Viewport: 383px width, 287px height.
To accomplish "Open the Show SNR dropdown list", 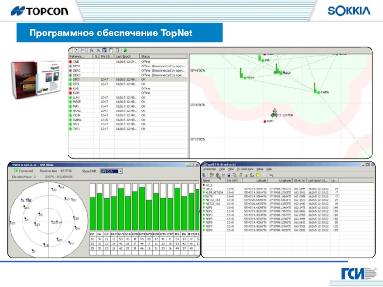I will tap(121, 171).
